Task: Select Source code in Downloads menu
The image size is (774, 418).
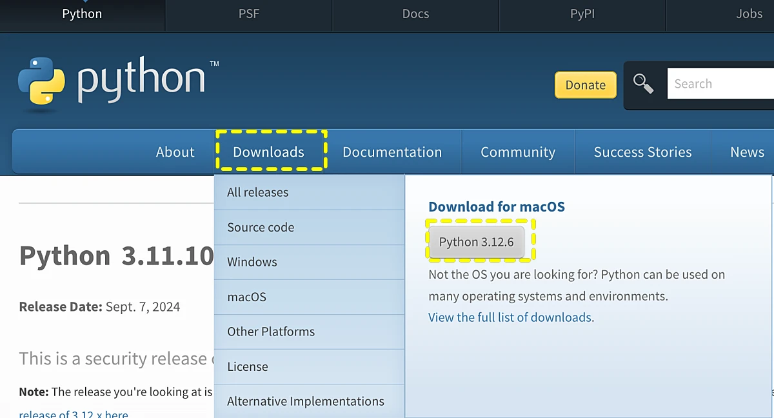Action: [310, 227]
